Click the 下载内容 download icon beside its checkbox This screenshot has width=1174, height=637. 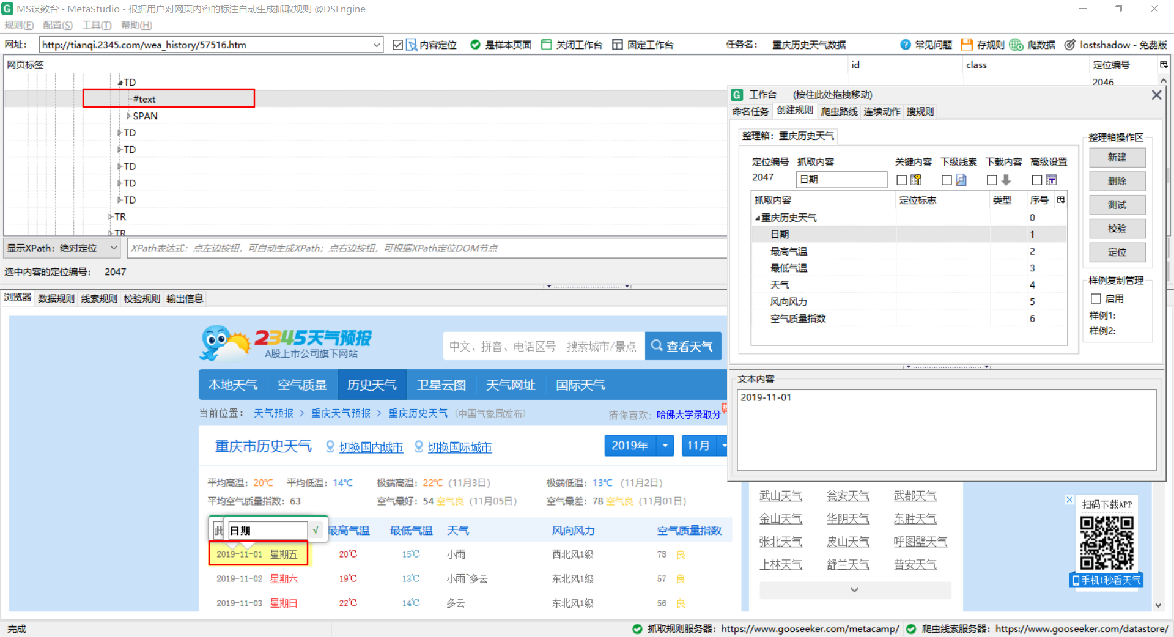tap(1006, 180)
